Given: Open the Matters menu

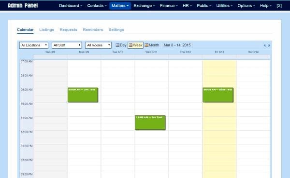Looking at the screenshot, I should (x=120, y=6).
